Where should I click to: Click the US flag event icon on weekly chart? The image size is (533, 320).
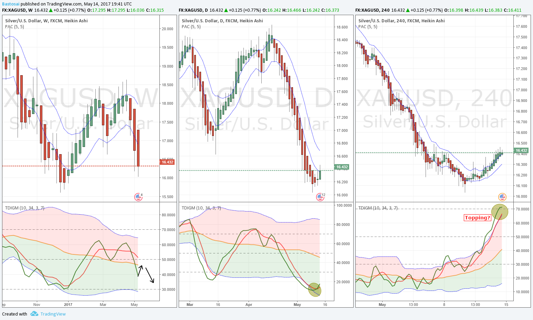[x=138, y=197]
